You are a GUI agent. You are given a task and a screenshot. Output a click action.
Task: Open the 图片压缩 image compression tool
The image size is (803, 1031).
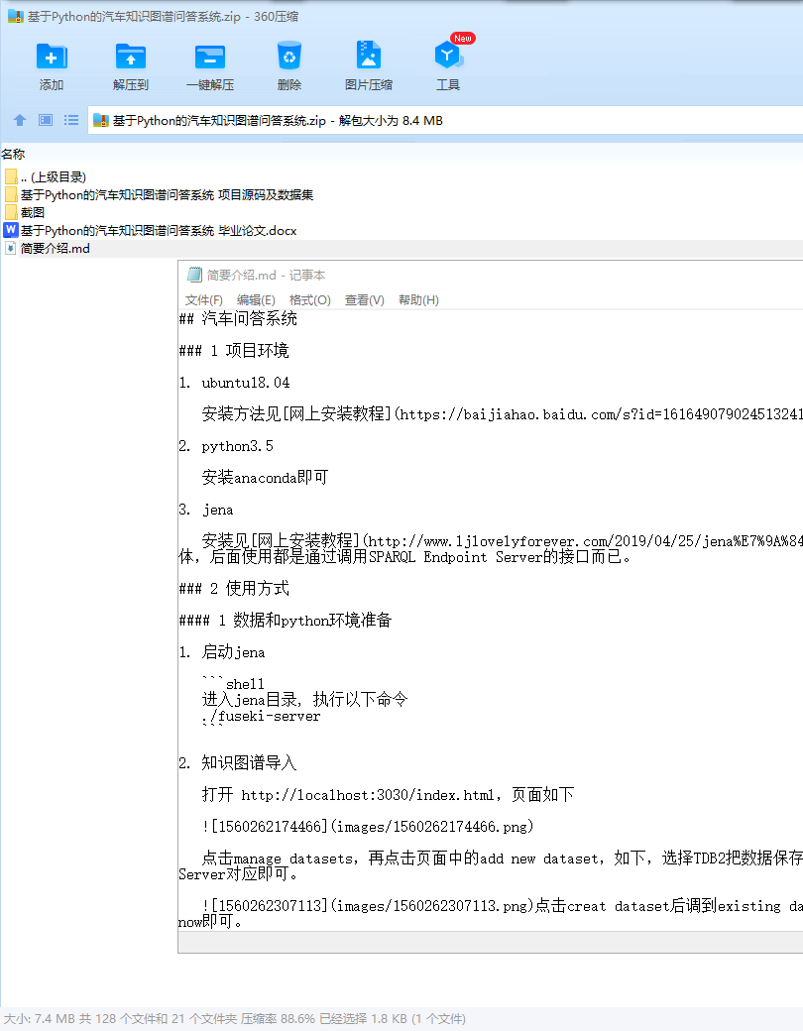tap(368, 56)
